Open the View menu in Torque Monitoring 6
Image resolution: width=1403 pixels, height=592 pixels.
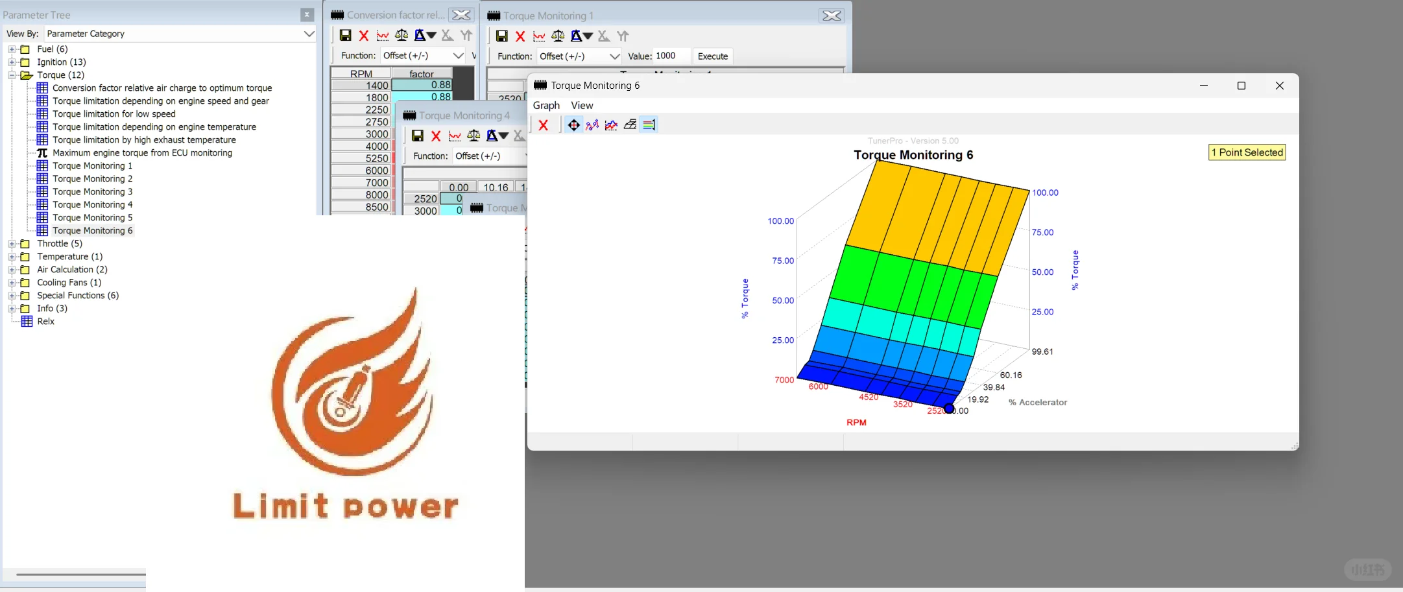pos(582,105)
